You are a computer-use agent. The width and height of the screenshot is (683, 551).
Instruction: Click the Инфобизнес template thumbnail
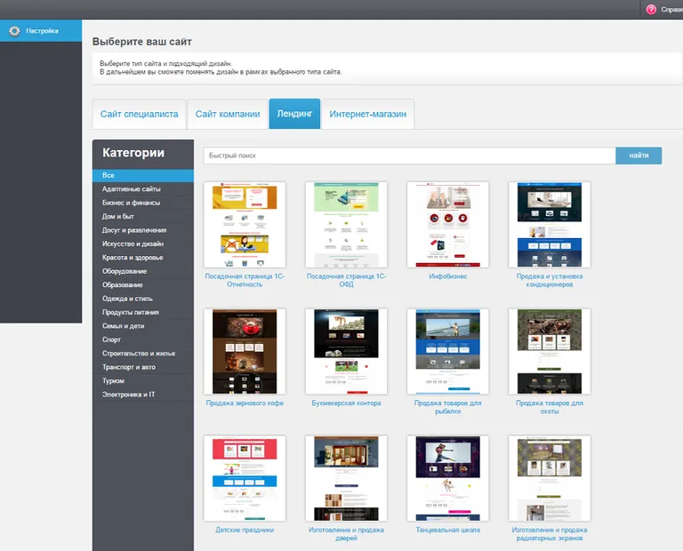(x=447, y=225)
